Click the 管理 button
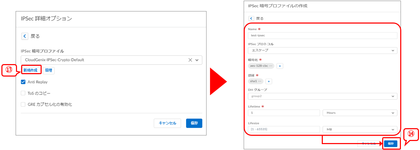Screen dimensions: 420x150 (49, 70)
